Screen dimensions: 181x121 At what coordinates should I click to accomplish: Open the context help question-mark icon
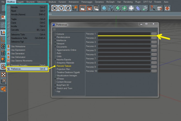pos(153,8)
